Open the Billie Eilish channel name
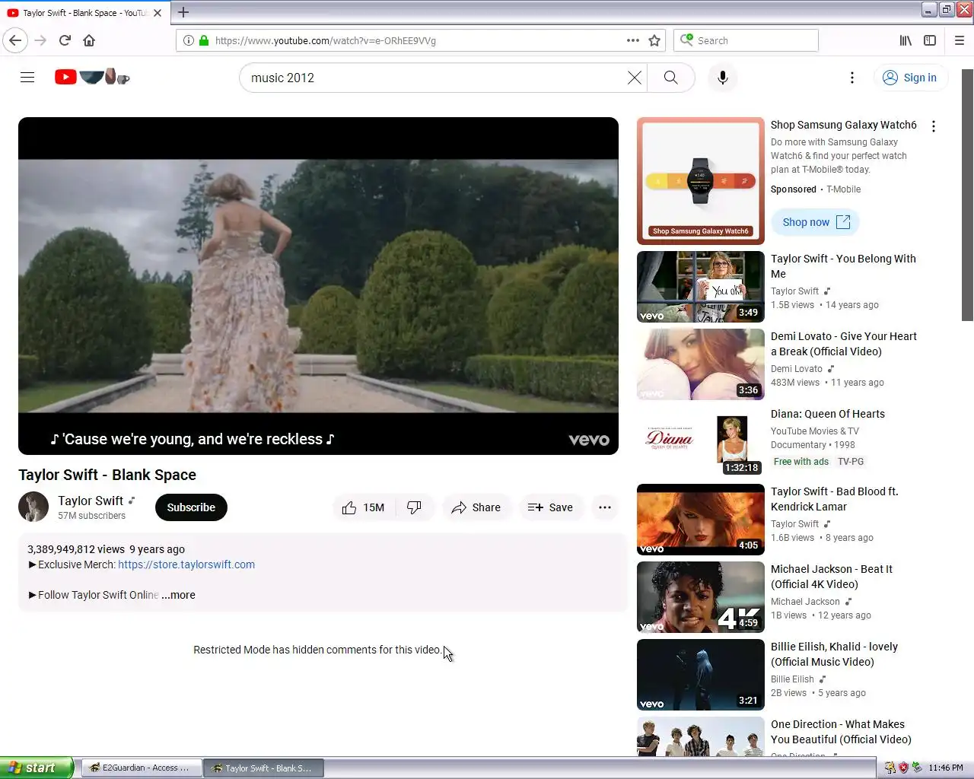Screen dimensions: 974x779 (x=792, y=679)
